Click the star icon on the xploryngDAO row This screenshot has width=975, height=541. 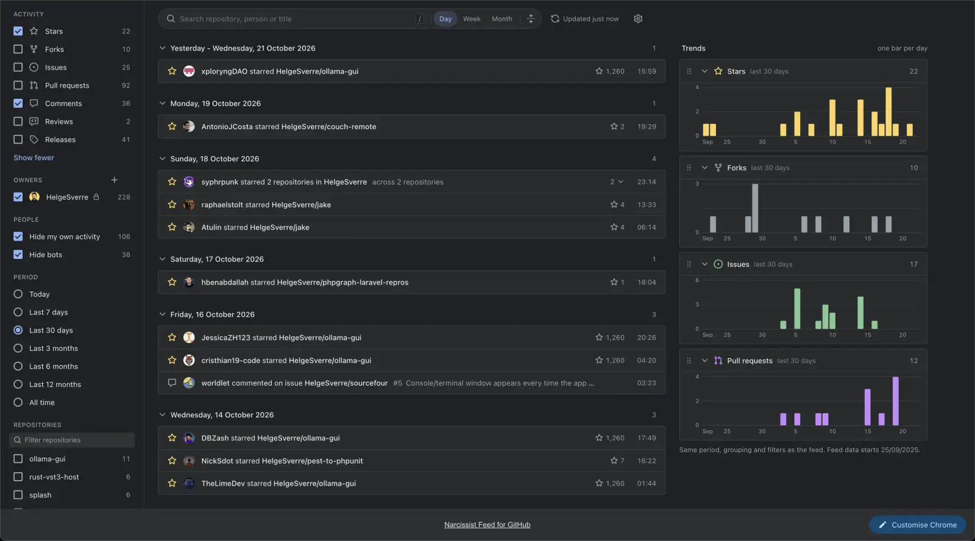click(x=172, y=71)
